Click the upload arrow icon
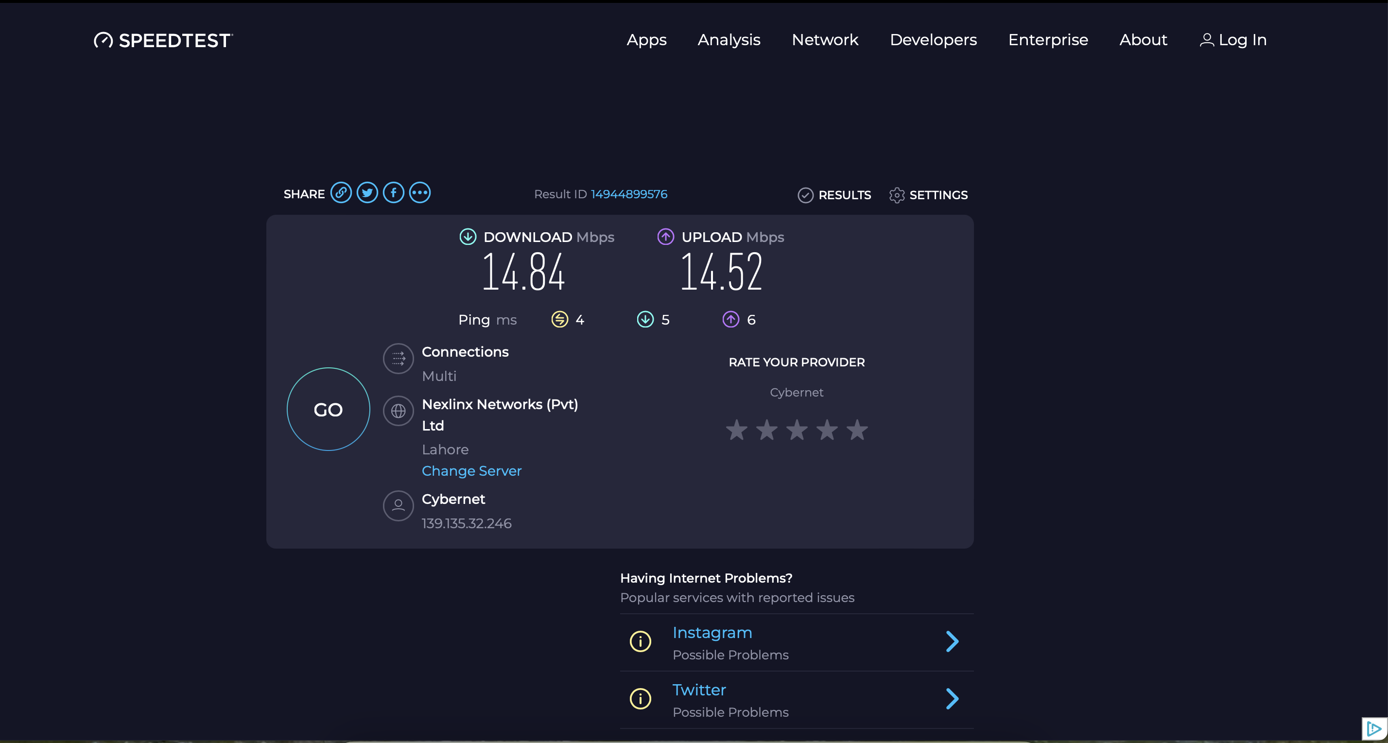 [665, 237]
